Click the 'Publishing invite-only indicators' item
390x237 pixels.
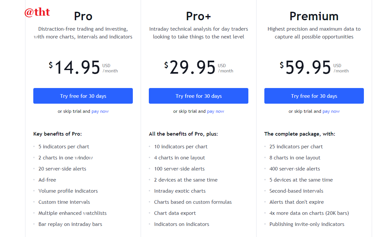(307, 224)
